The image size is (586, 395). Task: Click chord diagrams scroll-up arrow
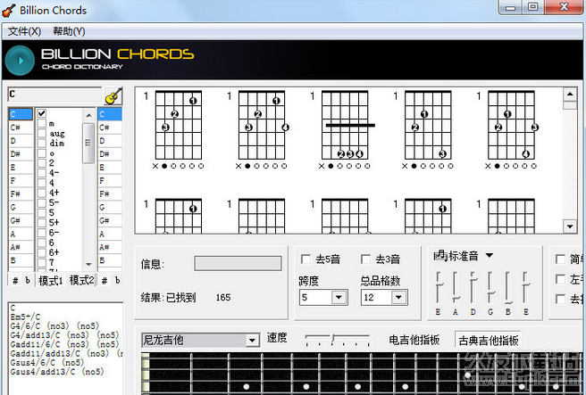coord(570,95)
